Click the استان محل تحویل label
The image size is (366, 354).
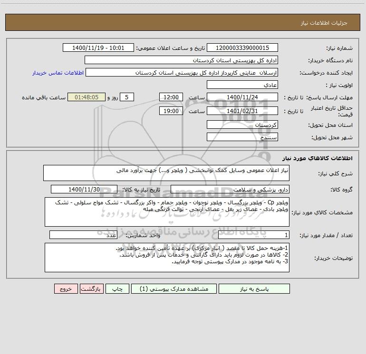coord(330,125)
